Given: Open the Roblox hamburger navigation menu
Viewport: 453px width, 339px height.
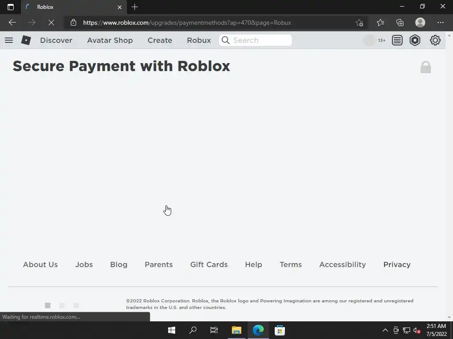Looking at the screenshot, I should click(9, 40).
